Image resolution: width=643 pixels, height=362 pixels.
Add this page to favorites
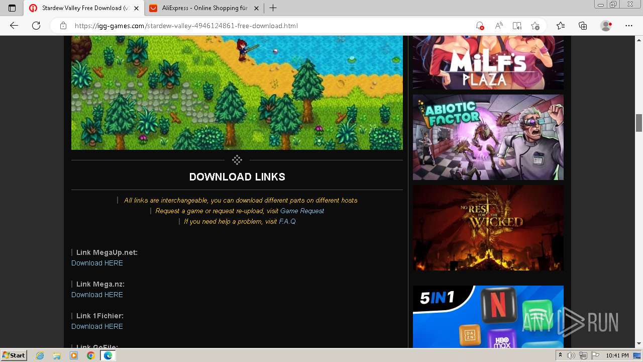[535, 26]
